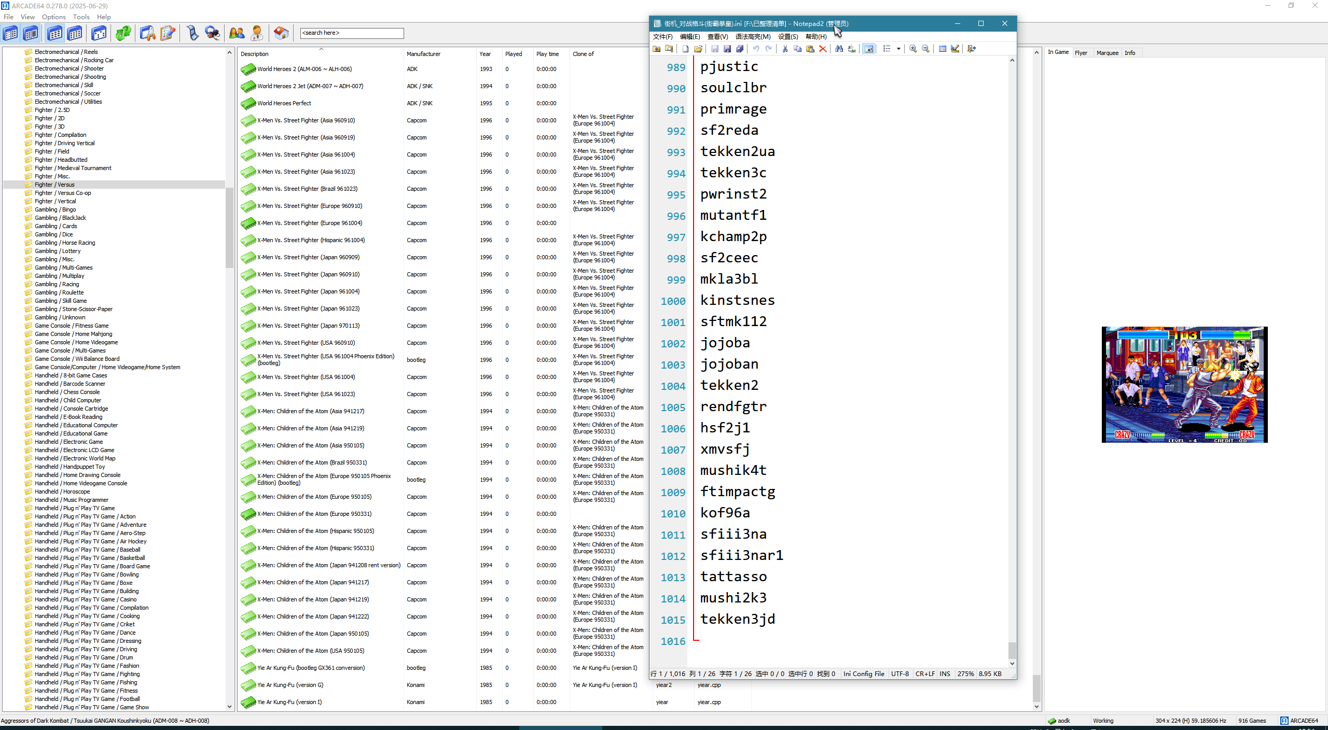Click the CR+LF line ending status entry
The image size is (1328, 730).
pos(925,673)
